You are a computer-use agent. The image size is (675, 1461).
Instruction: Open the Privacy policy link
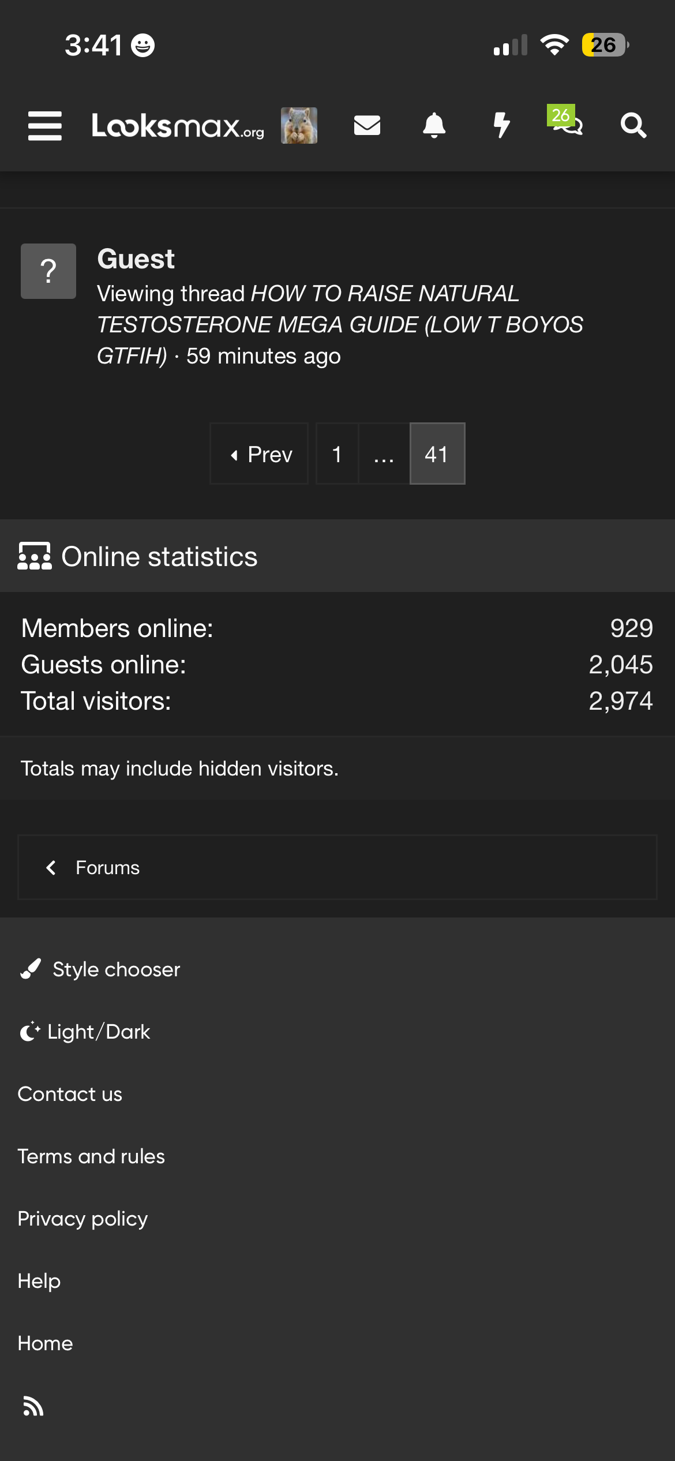click(x=82, y=1219)
